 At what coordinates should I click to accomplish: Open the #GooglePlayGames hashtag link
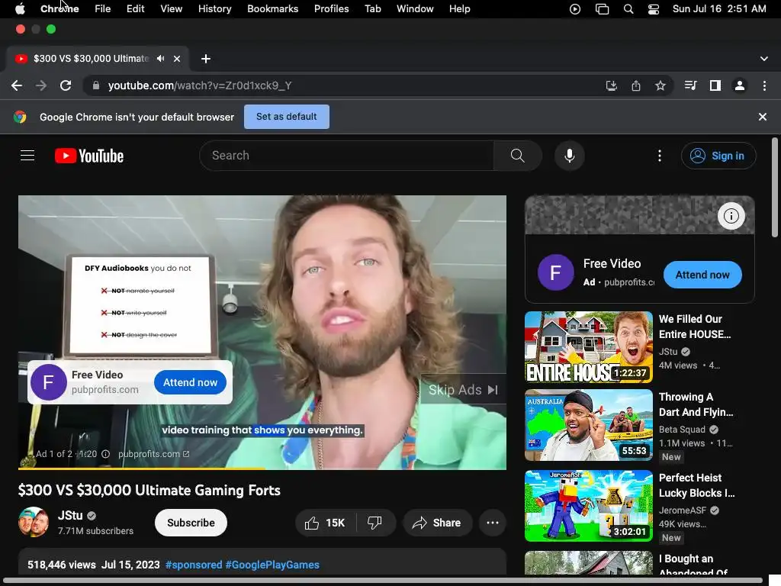tap(272, 565)
